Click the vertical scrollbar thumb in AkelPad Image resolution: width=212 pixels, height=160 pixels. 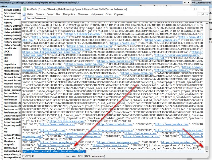(207, 148)
